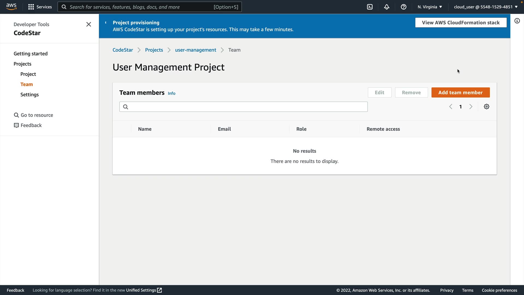Close the Developer Tools sidebar
The image size is (524, 295).
pos(89,24)
